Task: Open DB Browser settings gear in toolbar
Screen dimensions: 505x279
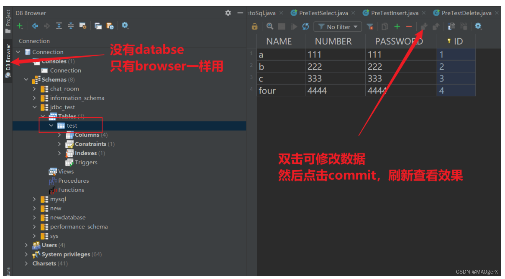Action: 125,26
